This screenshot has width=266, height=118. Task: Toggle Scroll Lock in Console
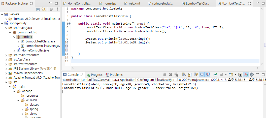tap(190, 75)
